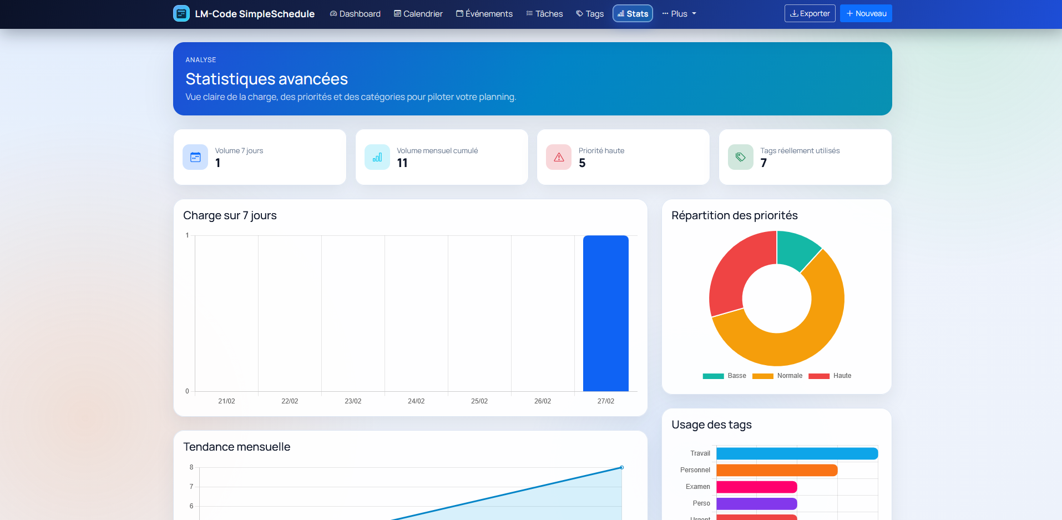The width and height of the screenshot is (1062, 520).
Task: Click the Tags label icon in navigation
Action: (579, 13)
